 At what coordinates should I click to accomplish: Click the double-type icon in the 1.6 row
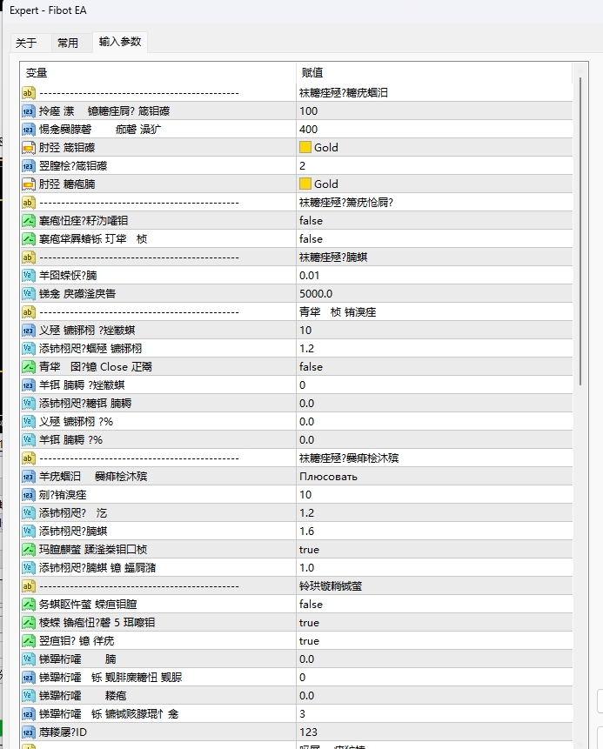tap(28, 532)
